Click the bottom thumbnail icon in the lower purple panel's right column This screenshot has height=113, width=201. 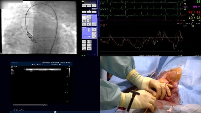coord(94,37)
